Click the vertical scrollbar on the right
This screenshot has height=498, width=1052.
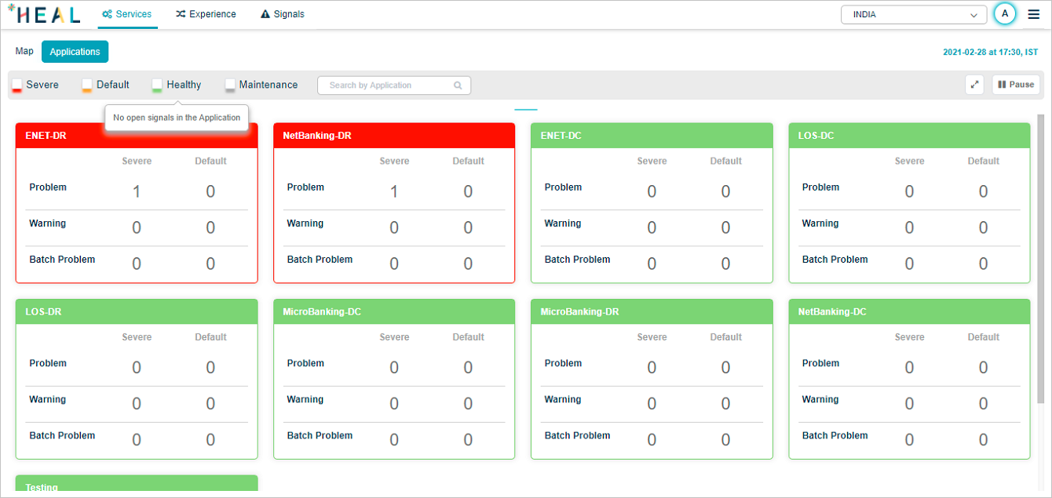pos(1041,259)
